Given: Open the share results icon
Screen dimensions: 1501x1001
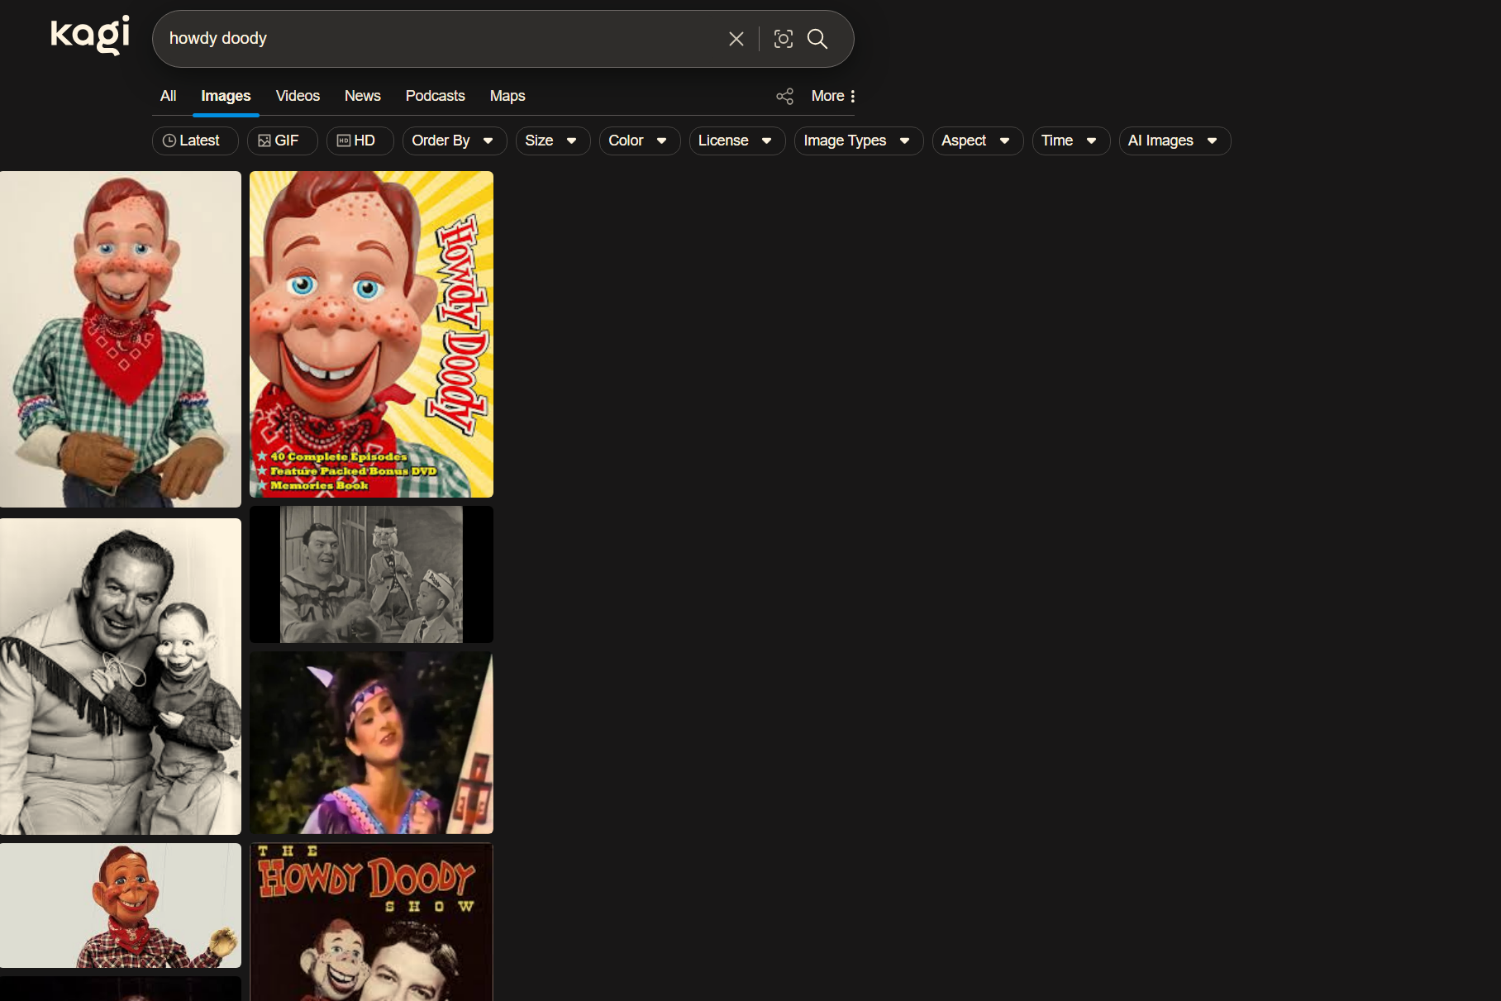Looking at the screenshot, I should pyautogui.click(x=784, y=96).
